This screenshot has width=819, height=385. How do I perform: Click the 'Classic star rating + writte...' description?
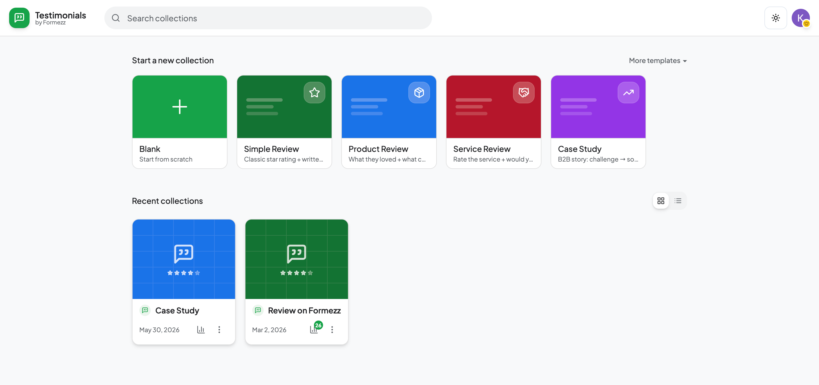[283, 159]
